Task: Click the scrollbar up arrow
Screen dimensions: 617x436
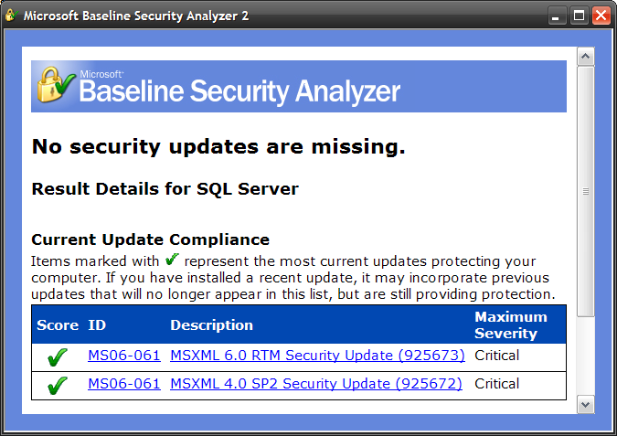Action: tap(586, 57)
